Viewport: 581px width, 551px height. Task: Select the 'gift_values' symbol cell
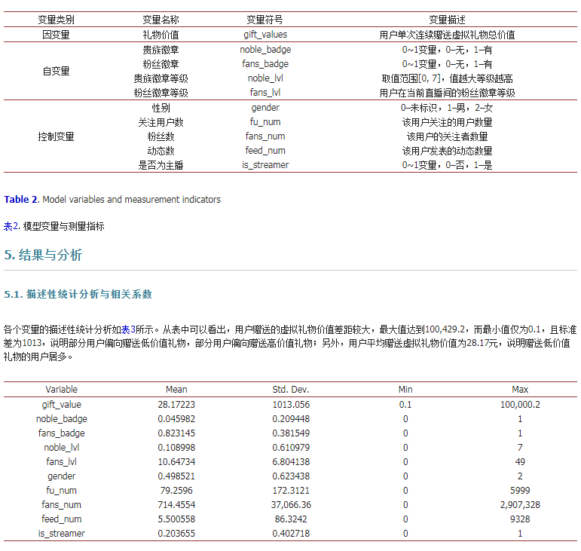pos(265,35)
